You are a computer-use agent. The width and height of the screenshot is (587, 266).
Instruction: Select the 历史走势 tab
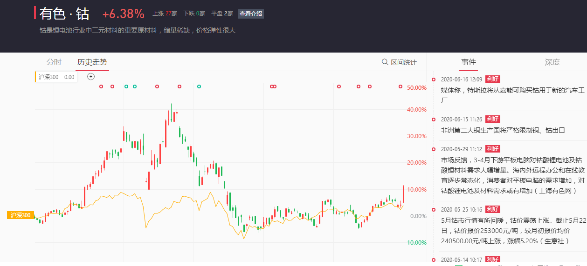(92, 62)
